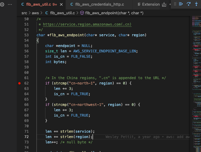Viewport: 201px width, 152px height.
Task: Click the install/download icon beside Extension tab
Action: click(x=164, y=4)
